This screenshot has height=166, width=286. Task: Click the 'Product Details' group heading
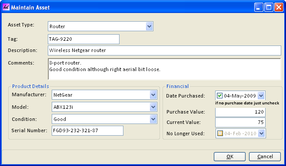pyautogui.click(x=30, y=86)
